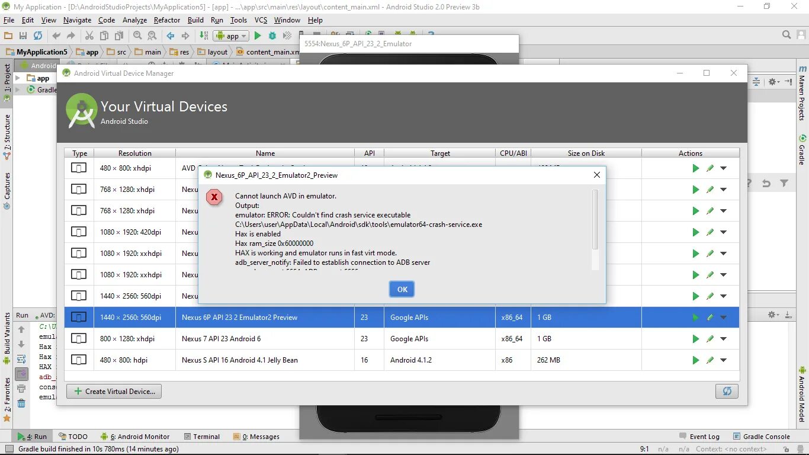Click the Paste icon in toolbar
Image resolution: width=809 pixels, height=455 pixels.
118,36
